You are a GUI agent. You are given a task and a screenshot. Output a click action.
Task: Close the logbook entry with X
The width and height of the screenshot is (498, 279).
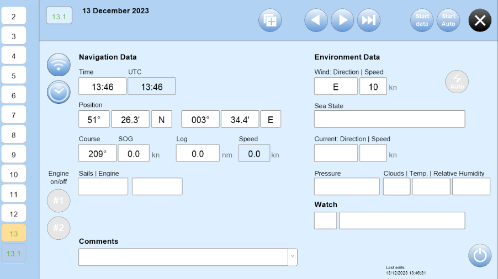480,20
